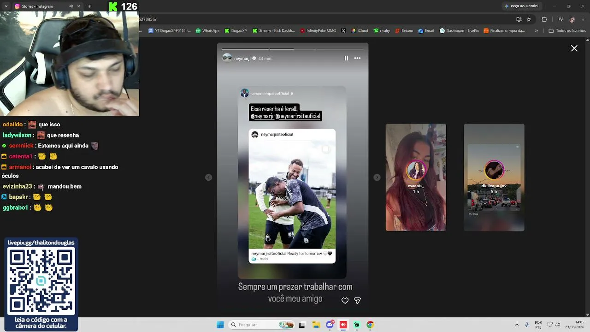
Task: Open the Chrome profile avatar
Action: pyautogui.click(x=572, y=19)
